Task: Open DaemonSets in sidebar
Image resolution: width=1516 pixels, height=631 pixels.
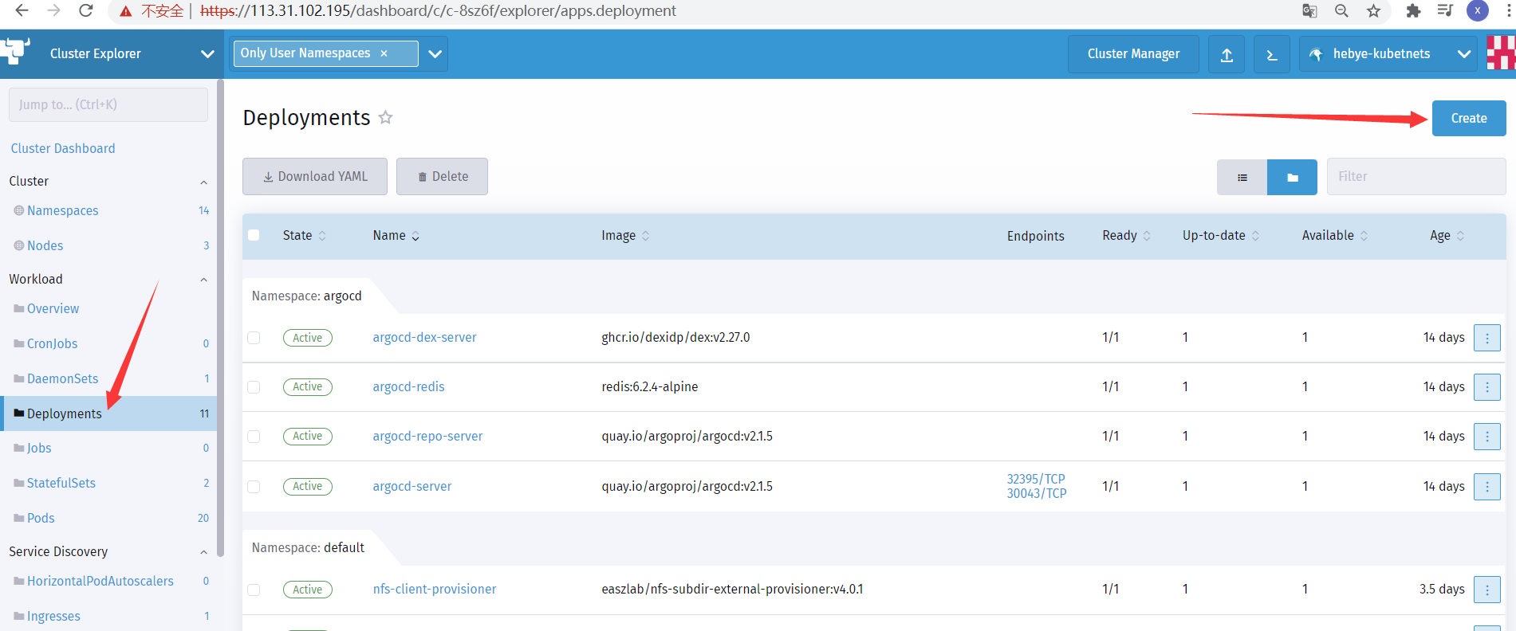Action: coord(63,378)
